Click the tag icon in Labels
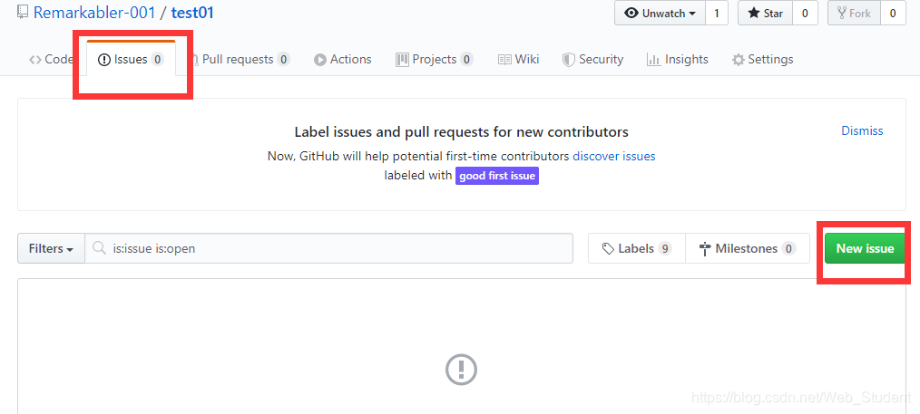The height and width of the screenshot is (414, 920). pyautogui.click(x=609, y=249)
